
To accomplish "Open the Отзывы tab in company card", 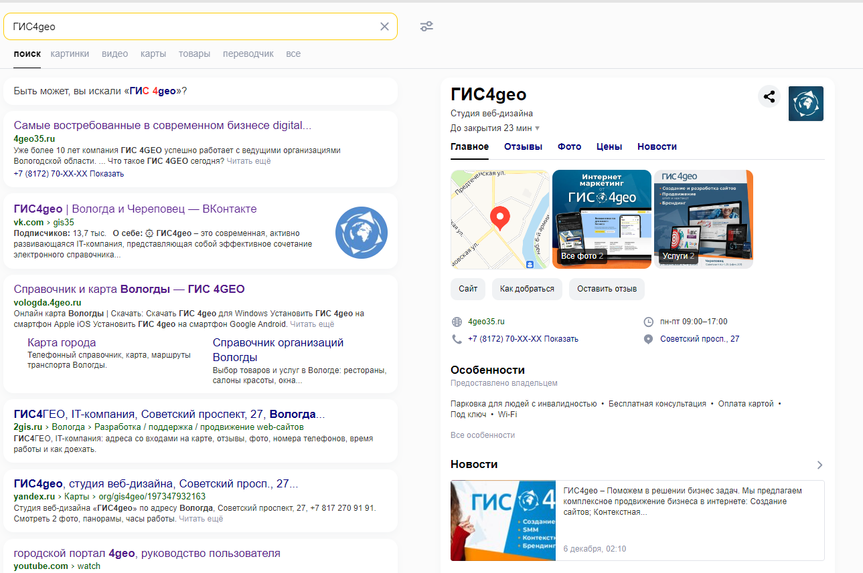I will (x=523, y=146).
